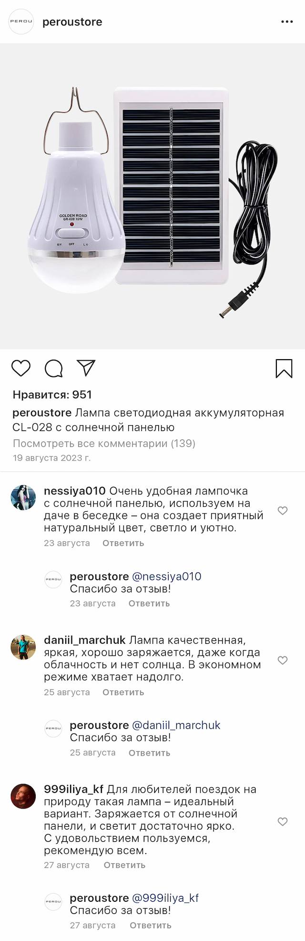
Task: Open the three-dot post options menu
Action: click(287, 22)
